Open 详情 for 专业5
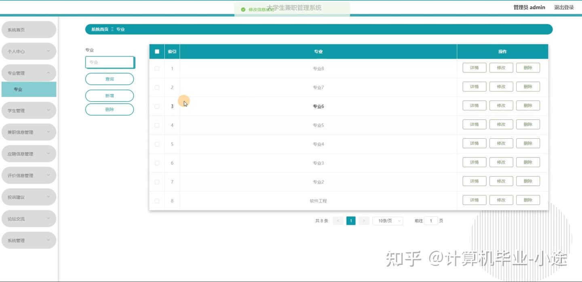Image resolution: width=582 pixels, height=282 pixels. point(474,124)
